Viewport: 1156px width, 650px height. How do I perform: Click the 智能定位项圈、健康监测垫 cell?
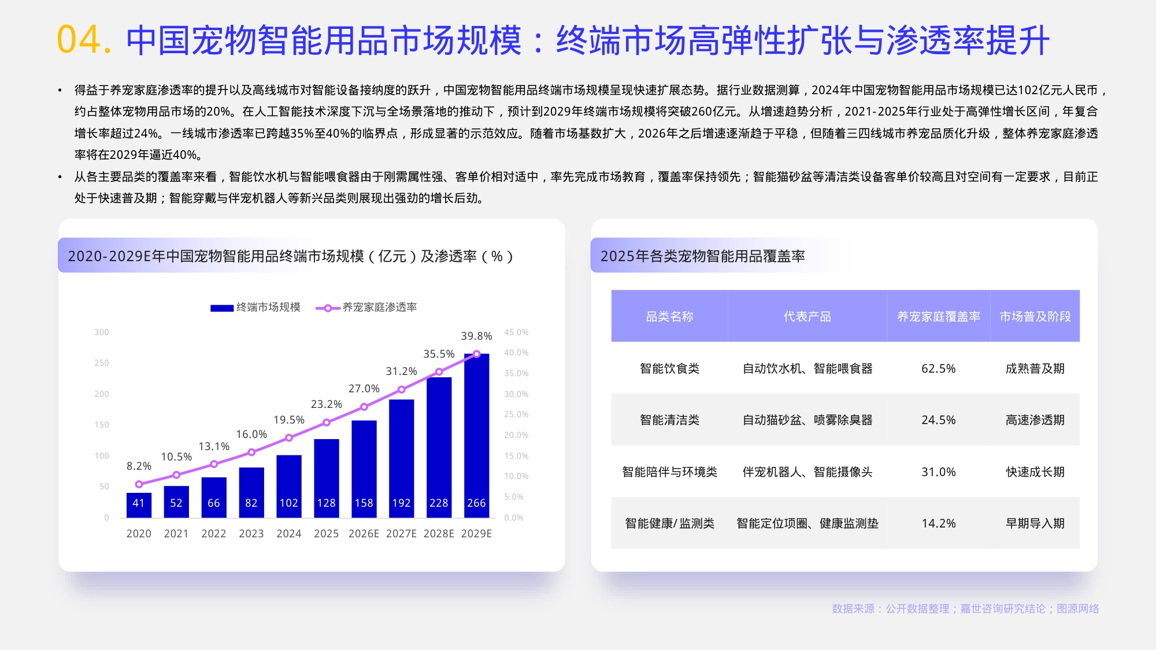click(807, 523)
